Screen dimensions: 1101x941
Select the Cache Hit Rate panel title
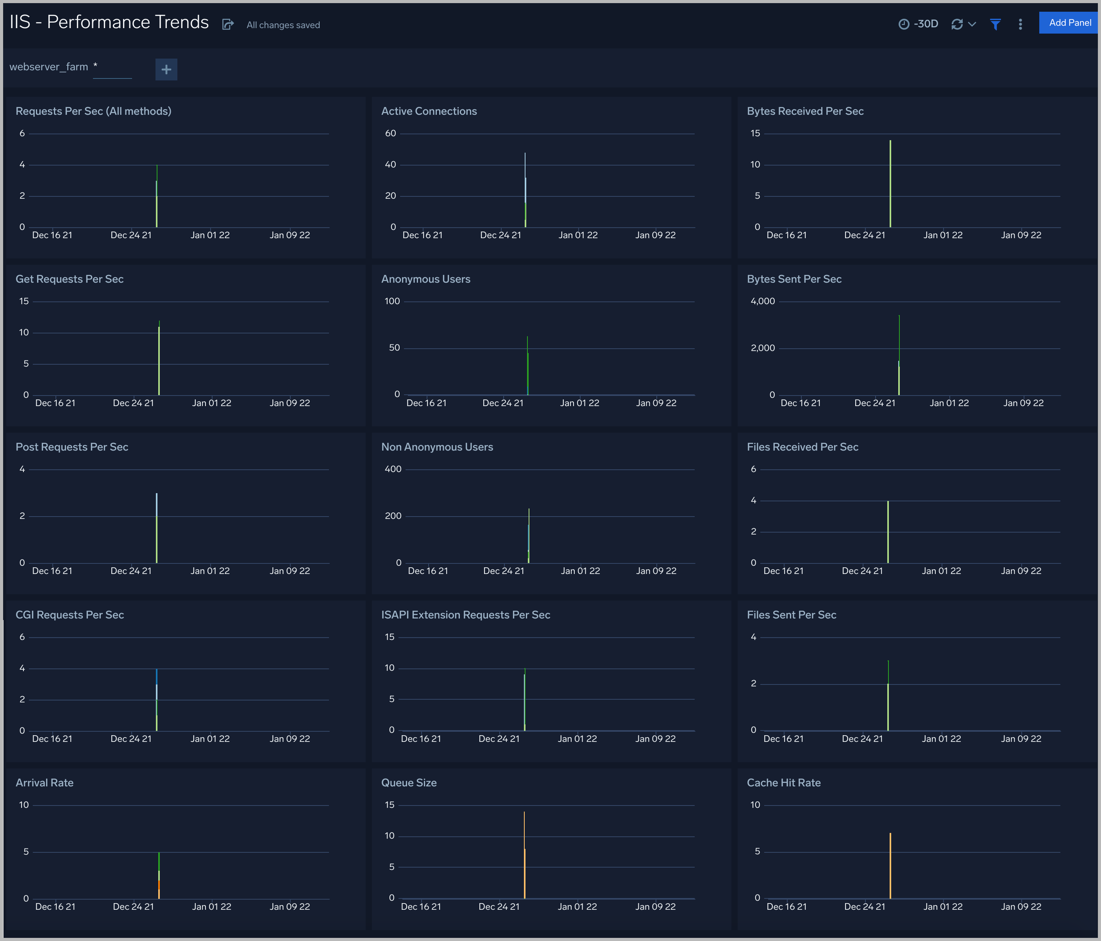(x=784, y=782)
